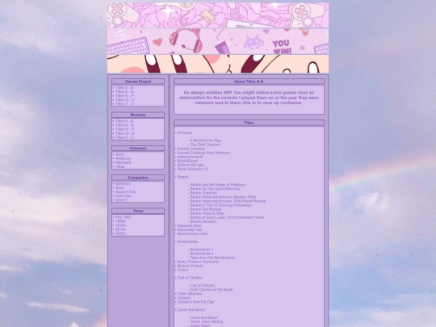Screen dimensions: 436x327
Task: Click Barbie Horse Adventures: Mystery Ride
Action: tap(223, 197)
